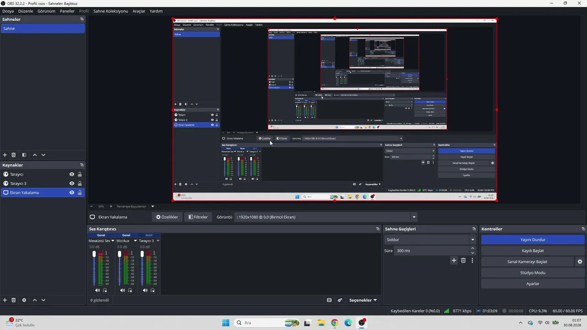The image size is (587, 330).
Task: Toggle audio mixer layout icon
Action: click(329, 300)
